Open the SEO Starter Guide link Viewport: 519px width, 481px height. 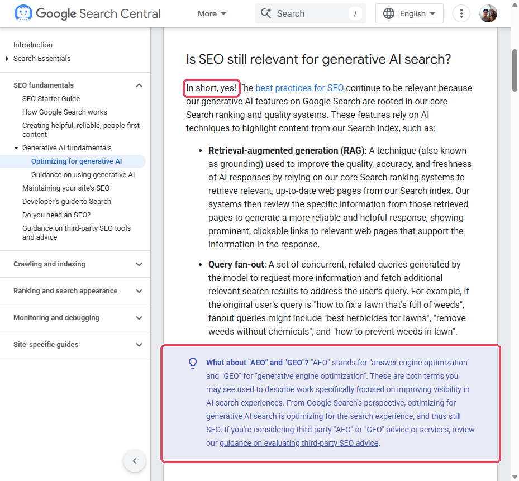[x=51, y=99]
